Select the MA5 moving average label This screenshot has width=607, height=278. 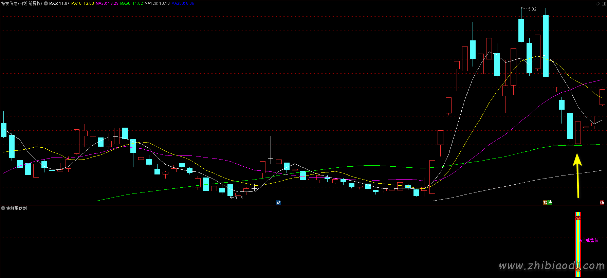(59, 3)
